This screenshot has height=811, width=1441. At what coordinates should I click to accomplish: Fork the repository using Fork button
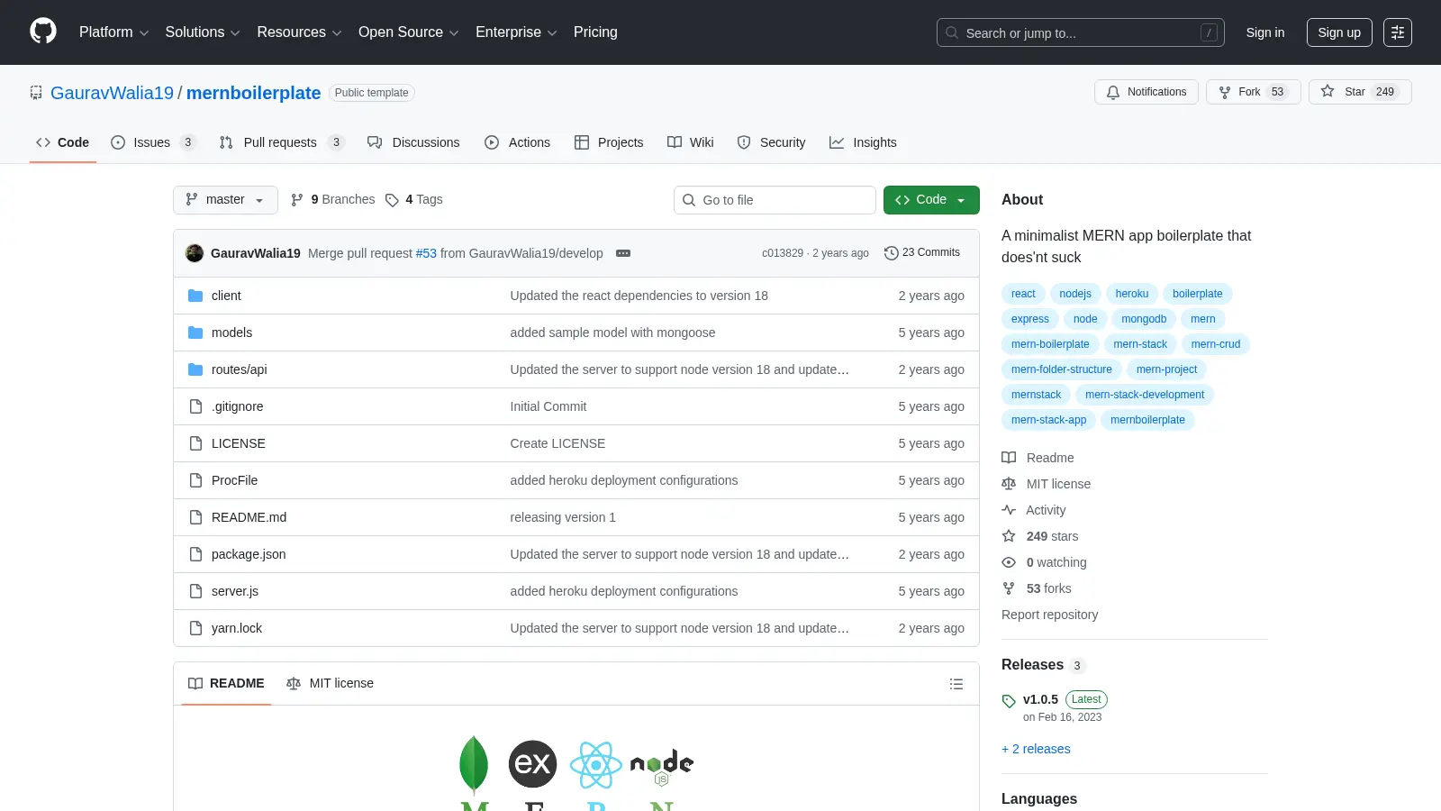pos(1253,92)
